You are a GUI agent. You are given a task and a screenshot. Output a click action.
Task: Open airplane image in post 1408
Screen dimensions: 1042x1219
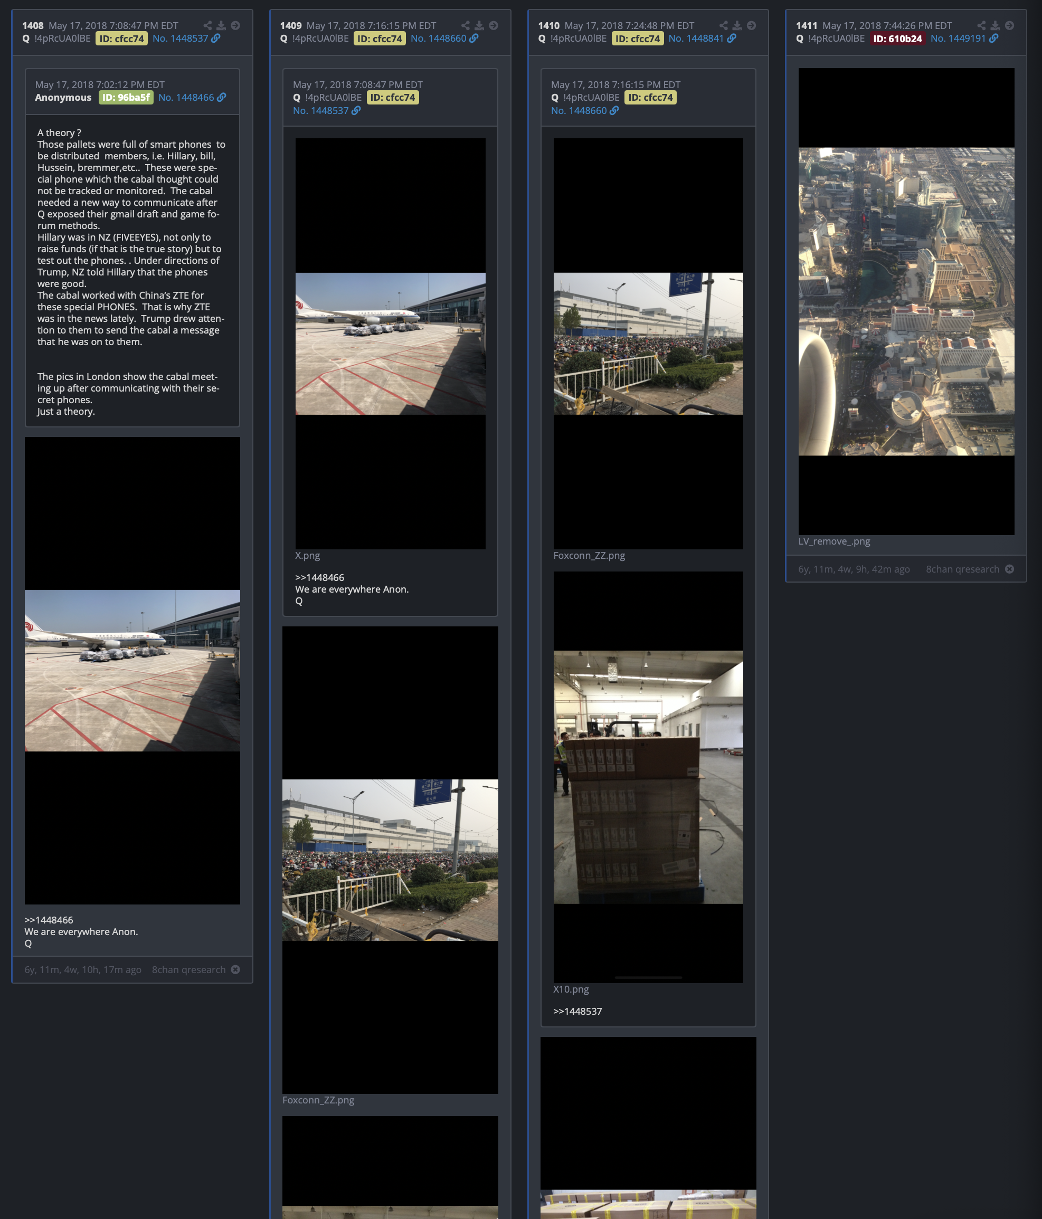pos(132,671)
